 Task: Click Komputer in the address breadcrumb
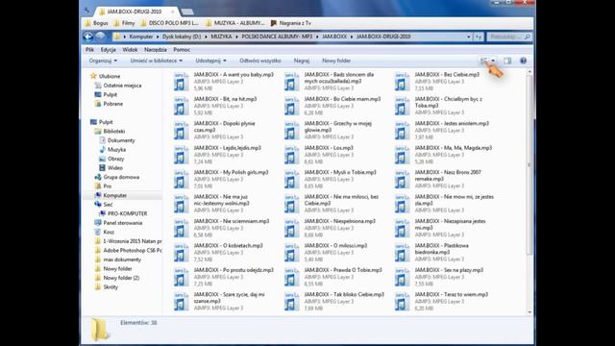click(x=141, y=37)
